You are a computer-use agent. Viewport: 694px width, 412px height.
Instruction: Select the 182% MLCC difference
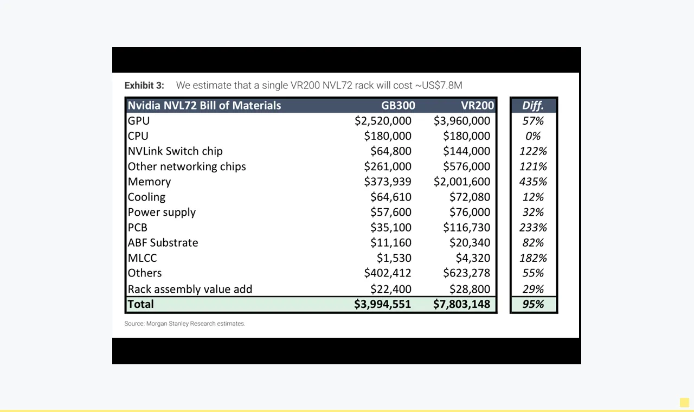[x=533, y=257]
